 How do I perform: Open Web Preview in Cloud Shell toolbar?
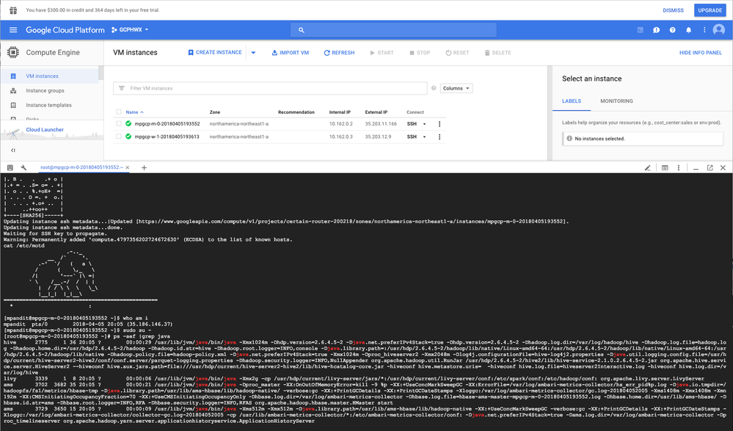pyautogui.click(x=665, y=167)
